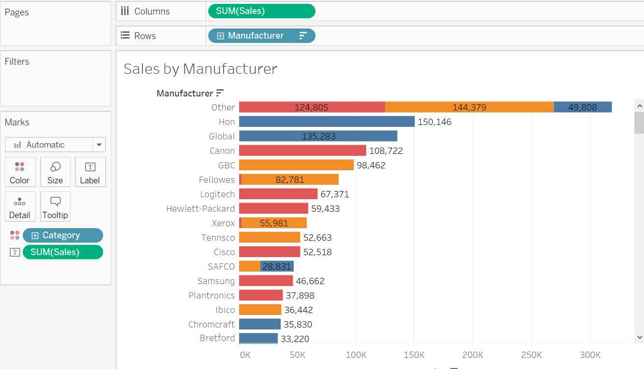Expand the Category pill plus sign
644x369 pixels.
[35, 235]
